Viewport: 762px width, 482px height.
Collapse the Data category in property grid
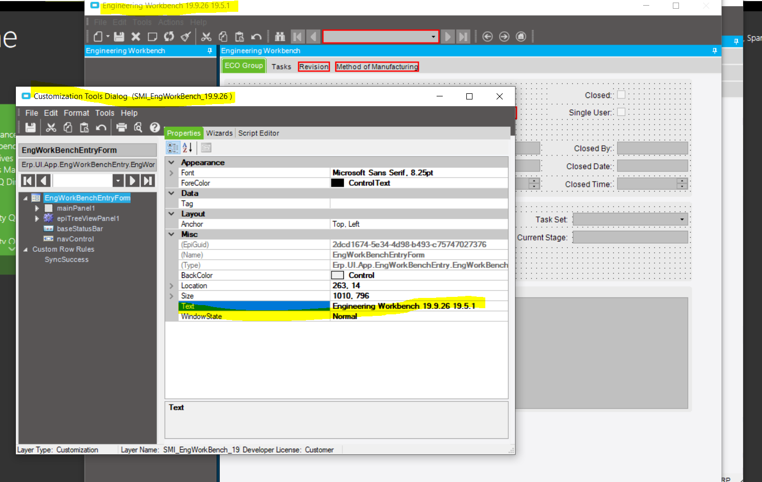tap(172, 193)
